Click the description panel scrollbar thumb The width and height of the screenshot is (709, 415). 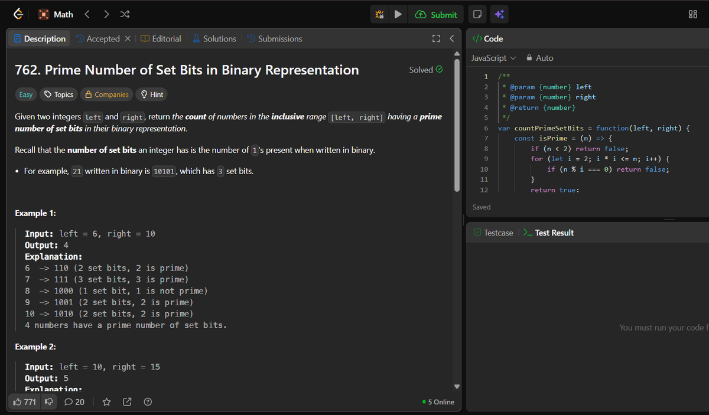(457, 125)
